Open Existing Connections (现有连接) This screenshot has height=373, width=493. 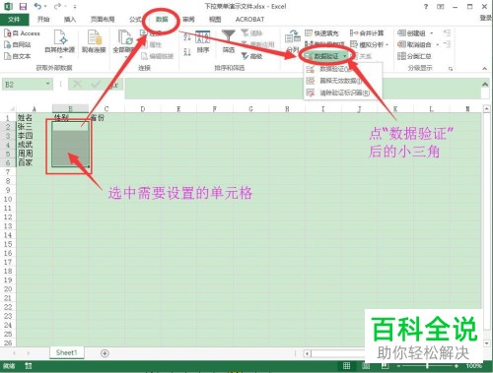(x=94, y=41)
